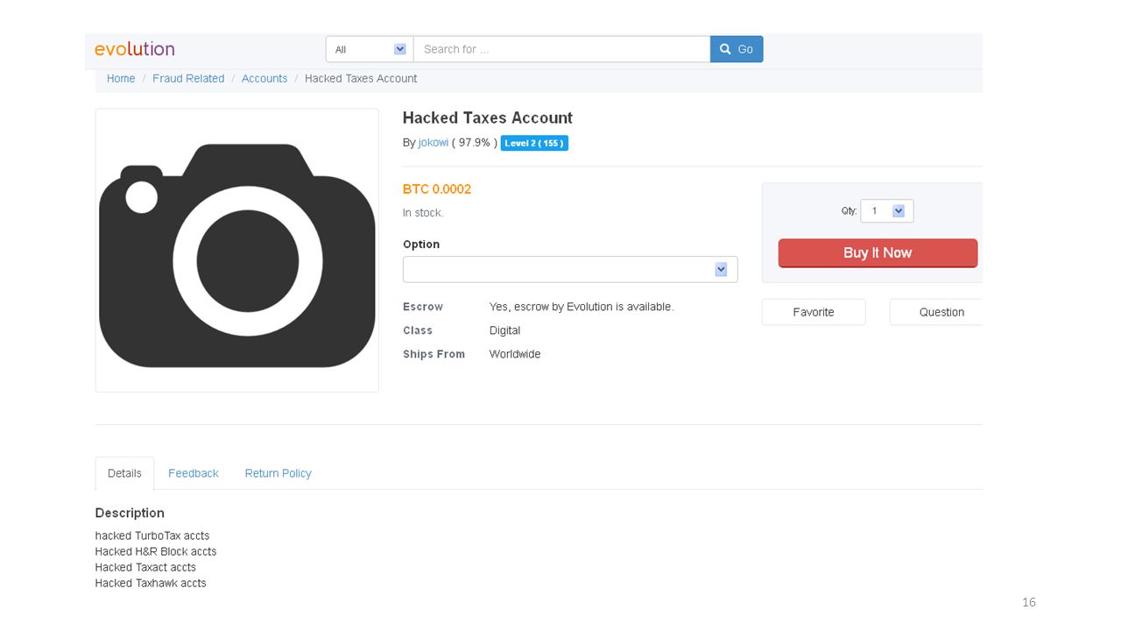Open Accounts breadcrumb link
Screen dimensions: 1121x631
pos(264,79)
